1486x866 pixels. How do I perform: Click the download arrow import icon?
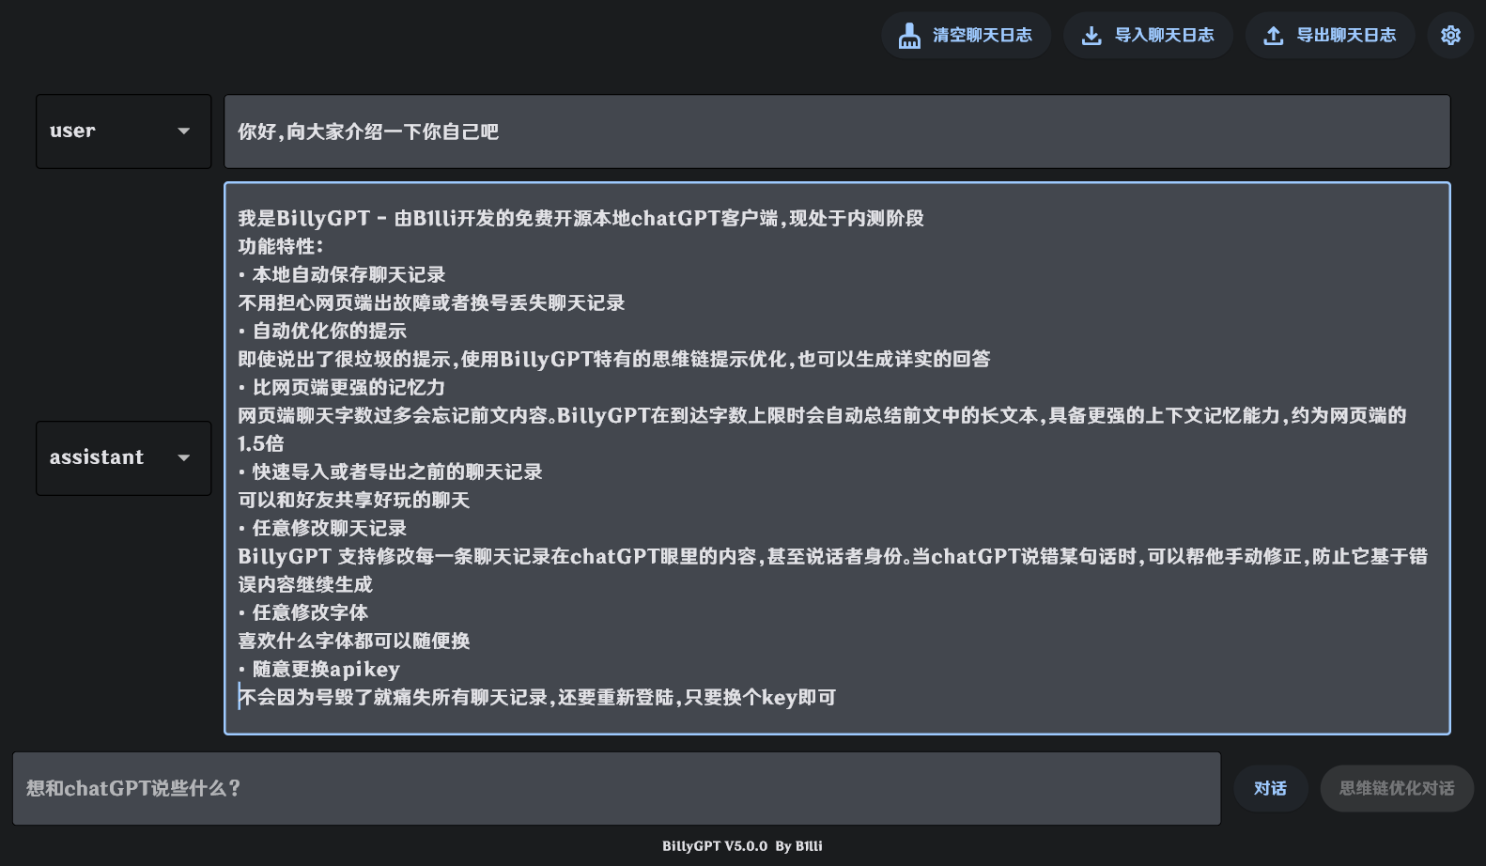pyautogui.click(x=1091, y=36)
